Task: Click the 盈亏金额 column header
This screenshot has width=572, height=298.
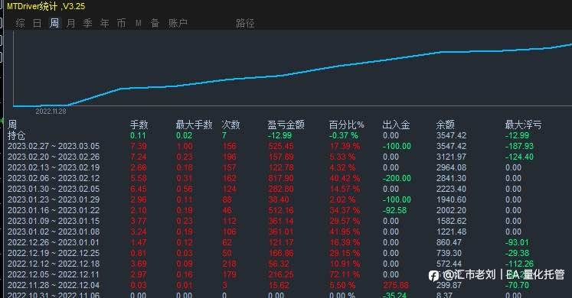Action: pos(286,125)
